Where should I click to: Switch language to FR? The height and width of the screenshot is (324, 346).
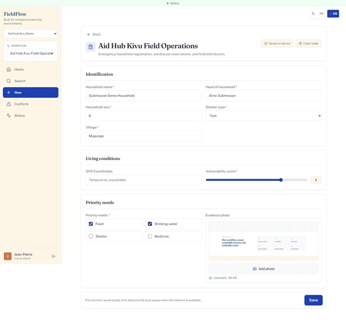(x=322, y=14)
